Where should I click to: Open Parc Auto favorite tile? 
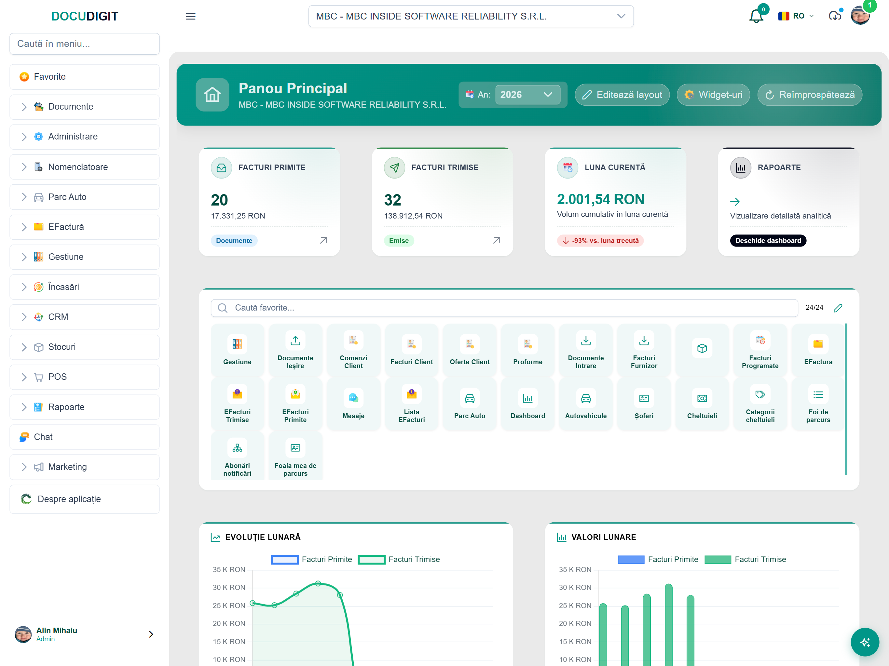[x=470, y=404]
